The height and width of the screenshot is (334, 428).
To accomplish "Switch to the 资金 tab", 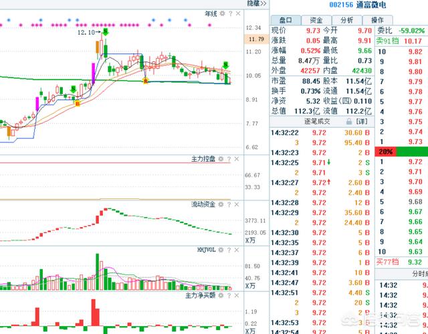I will tap(316, 21).
